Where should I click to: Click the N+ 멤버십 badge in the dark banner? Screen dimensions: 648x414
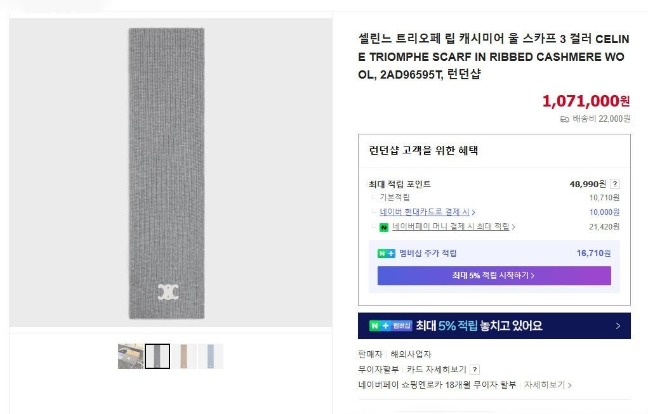point(390,326)
